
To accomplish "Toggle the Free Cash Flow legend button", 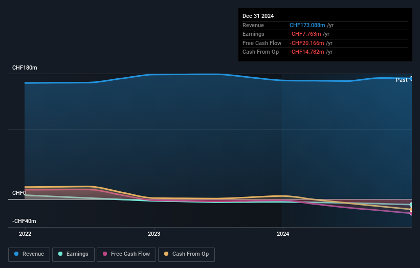I will tap(126, 254).
